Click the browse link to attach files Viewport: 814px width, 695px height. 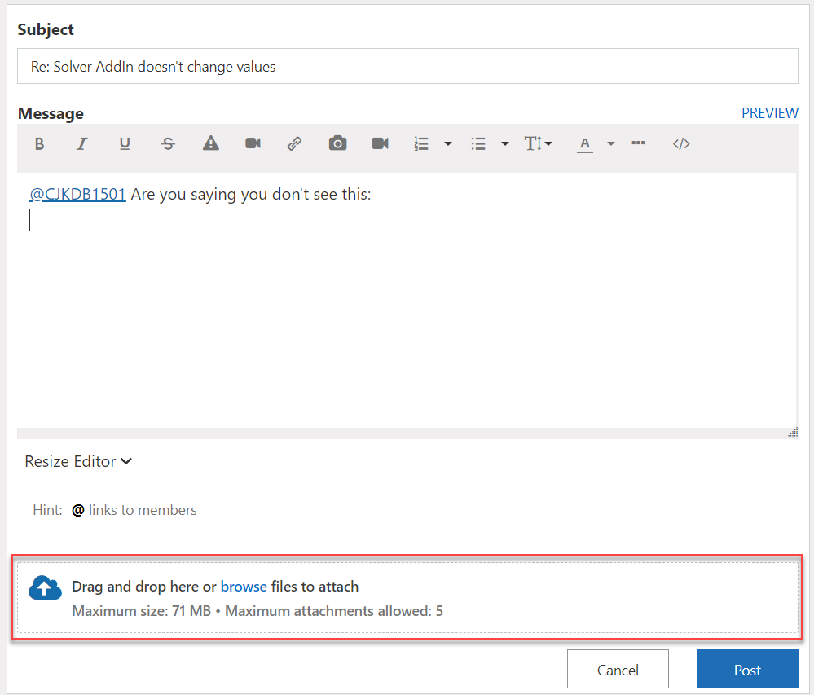tap(244, 586)
